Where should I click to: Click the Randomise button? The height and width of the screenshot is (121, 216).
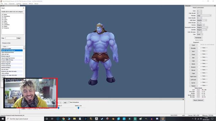click(x=198, y=37)
